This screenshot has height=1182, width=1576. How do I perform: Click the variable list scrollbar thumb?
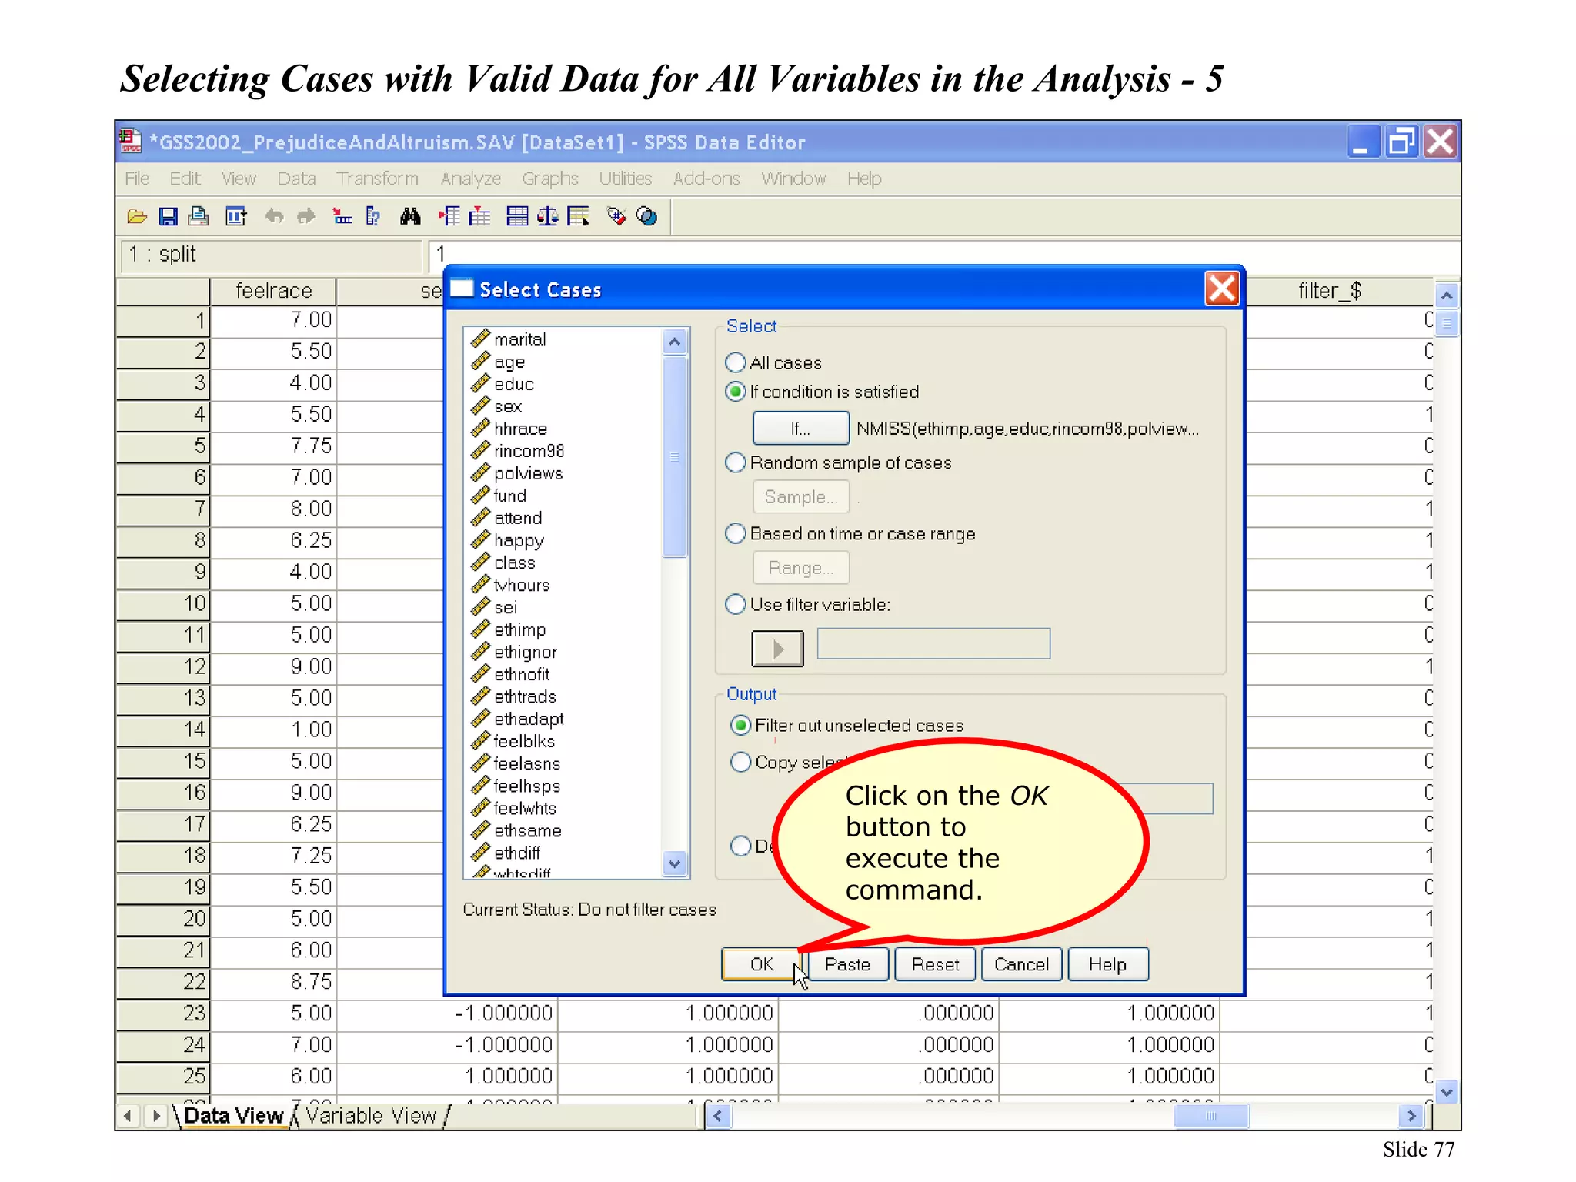click(674, 457)
